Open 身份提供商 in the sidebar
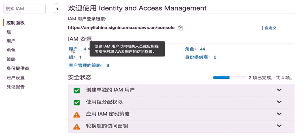Image resolution: width=307 pixels, height=137 pixels. [x=18, y=68]
